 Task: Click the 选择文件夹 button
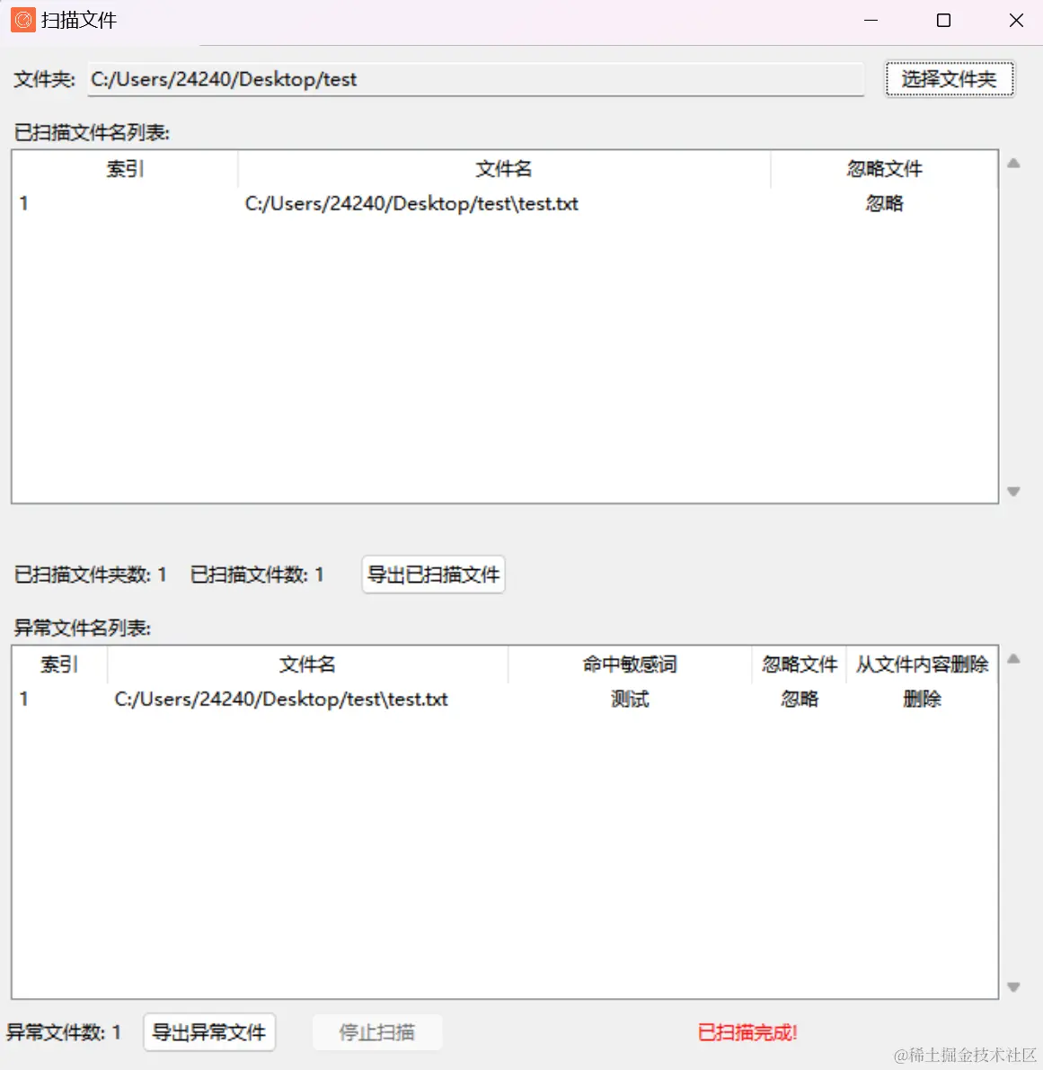(x=950, y=79)
